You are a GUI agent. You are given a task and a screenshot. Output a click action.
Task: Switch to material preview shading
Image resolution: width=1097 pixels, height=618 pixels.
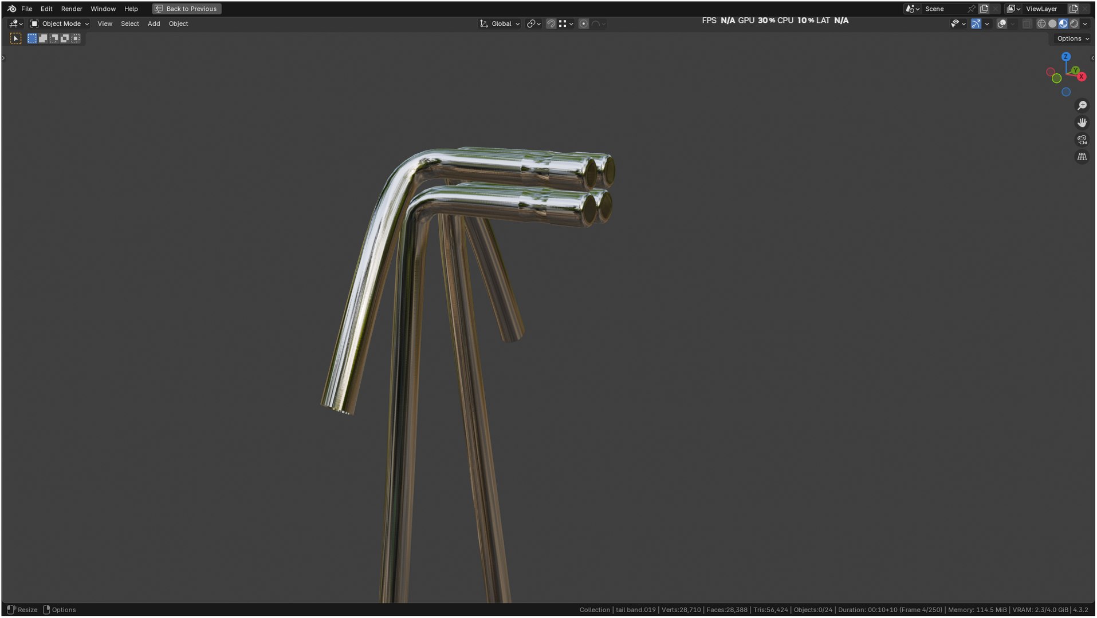(x=1063, y=24)
